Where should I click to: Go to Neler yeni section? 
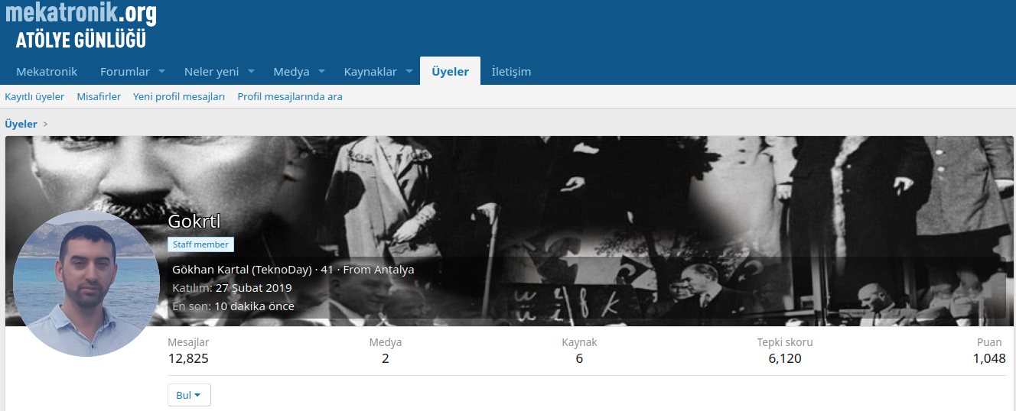(x=211, y=72)
